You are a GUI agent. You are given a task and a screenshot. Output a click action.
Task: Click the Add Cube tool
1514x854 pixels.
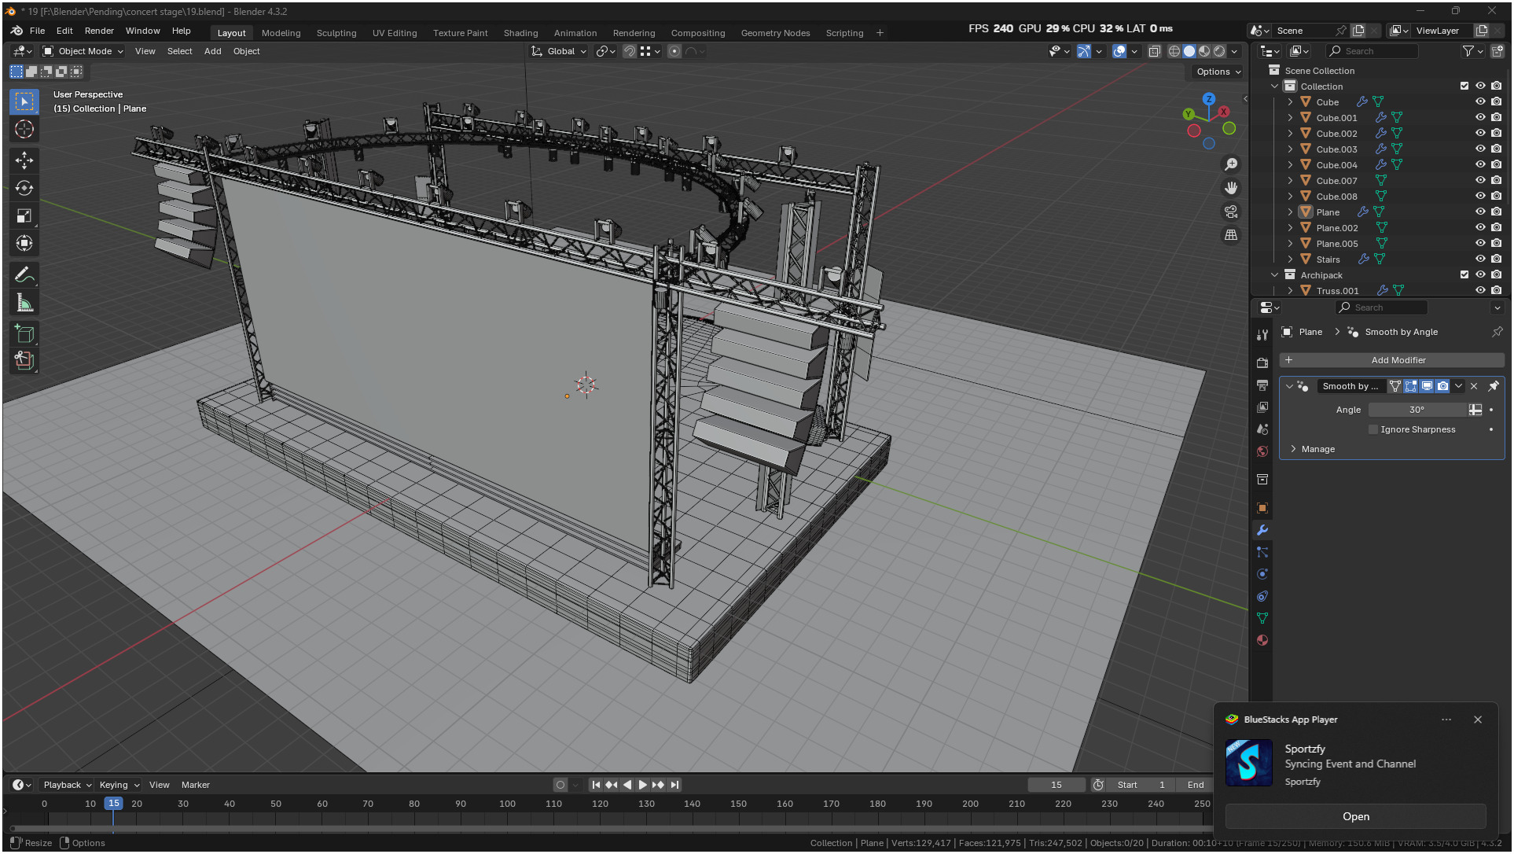click(24, 333)
